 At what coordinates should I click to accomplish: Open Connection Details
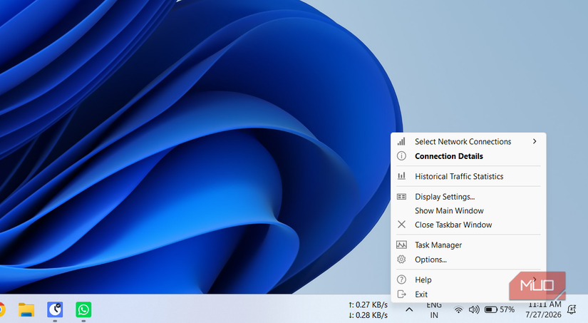468,156
